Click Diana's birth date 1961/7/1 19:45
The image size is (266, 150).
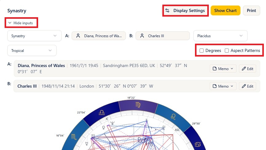[x=84, y=65]
